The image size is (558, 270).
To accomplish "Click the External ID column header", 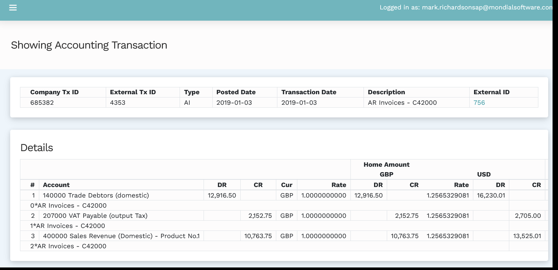I will point(491,92).
